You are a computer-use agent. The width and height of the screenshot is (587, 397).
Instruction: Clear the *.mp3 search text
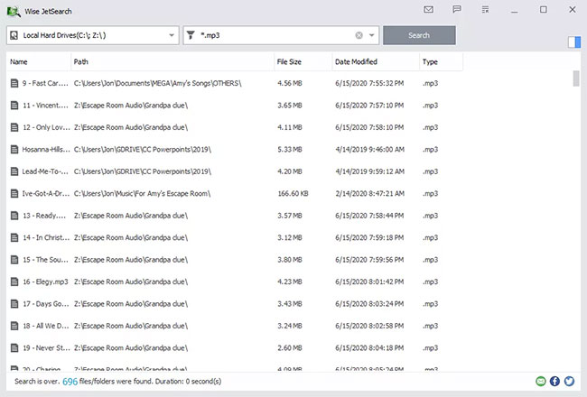(x=359, y=35)
